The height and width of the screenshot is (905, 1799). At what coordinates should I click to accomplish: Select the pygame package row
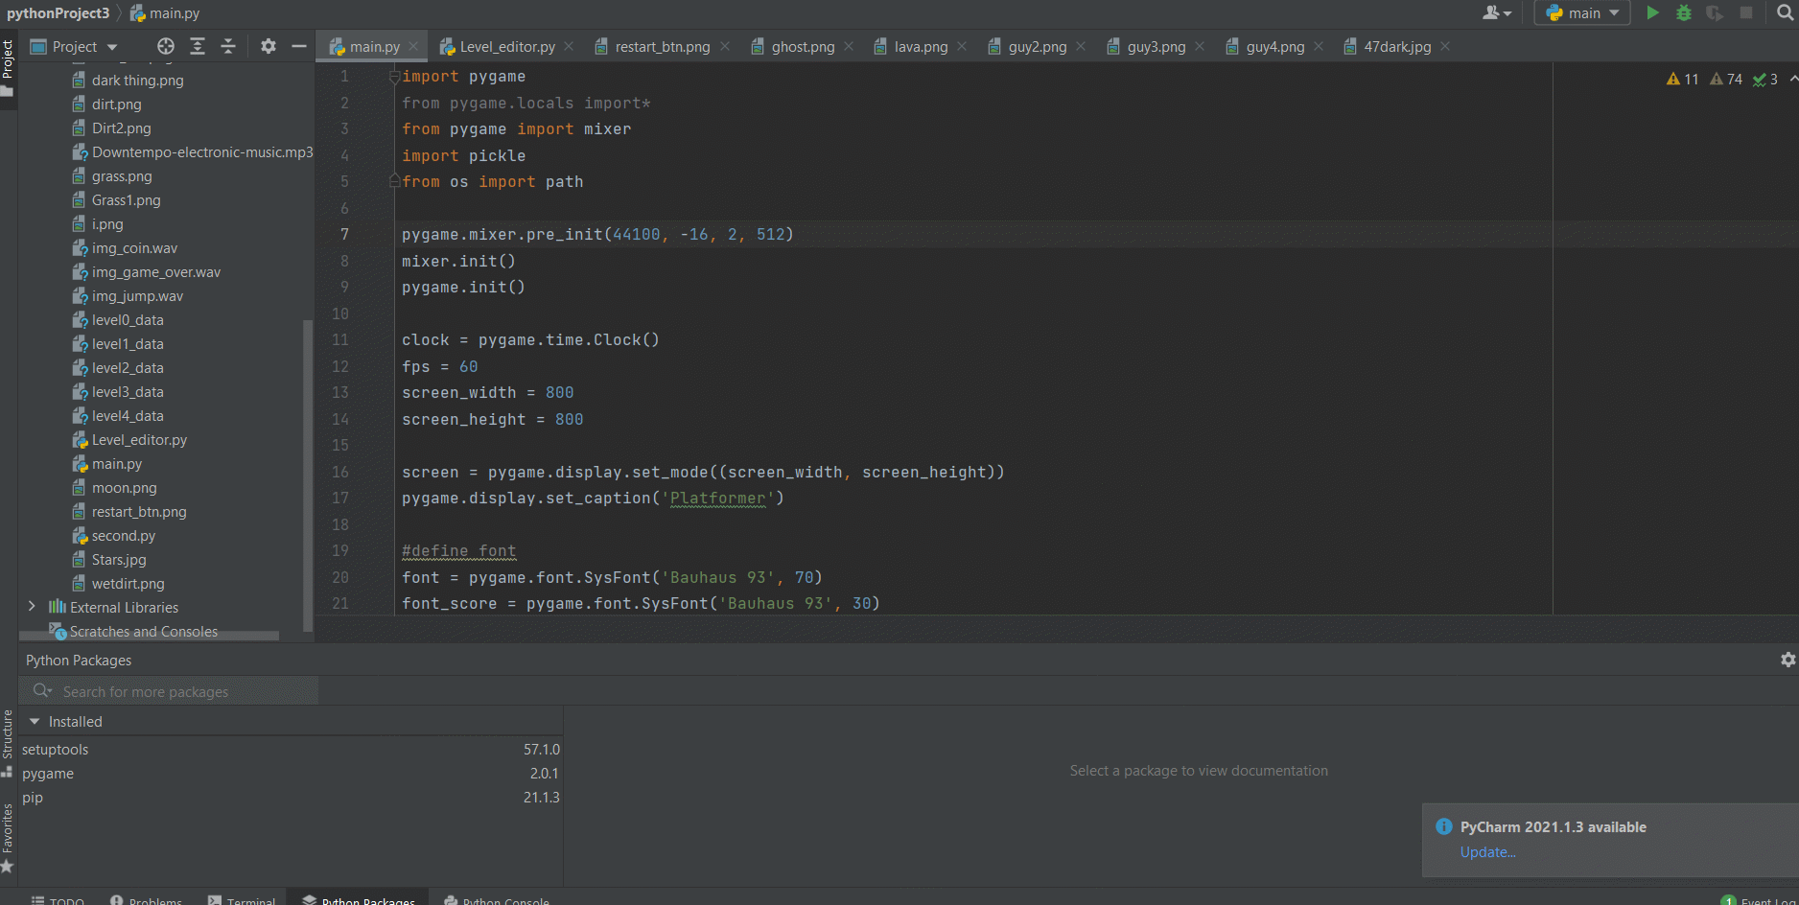tap(291, 773)
